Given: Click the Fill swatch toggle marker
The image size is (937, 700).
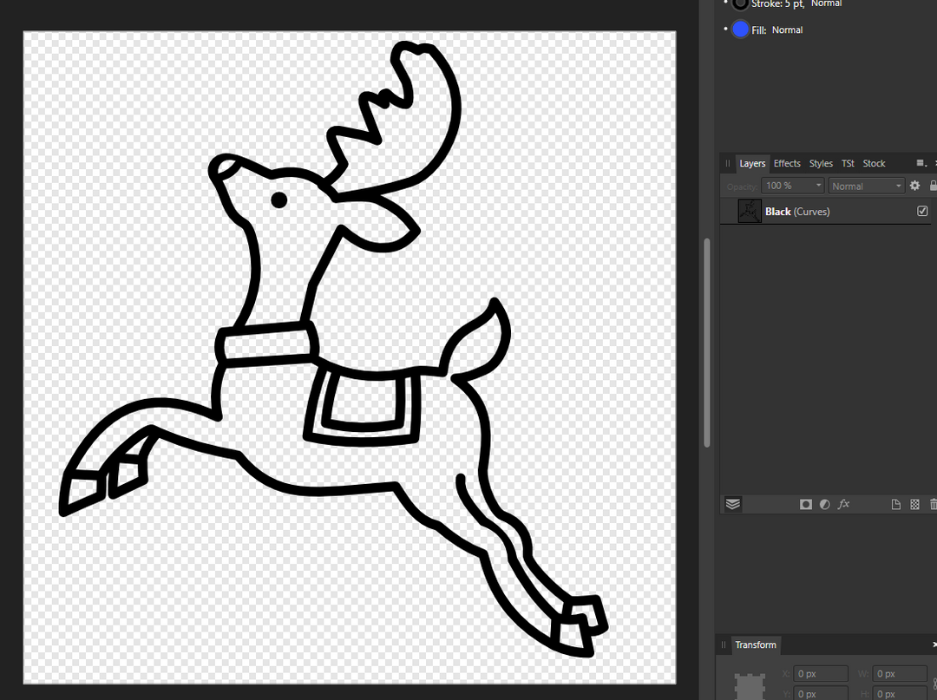Looking at the screenshot, I should click(x=726, y=29).
